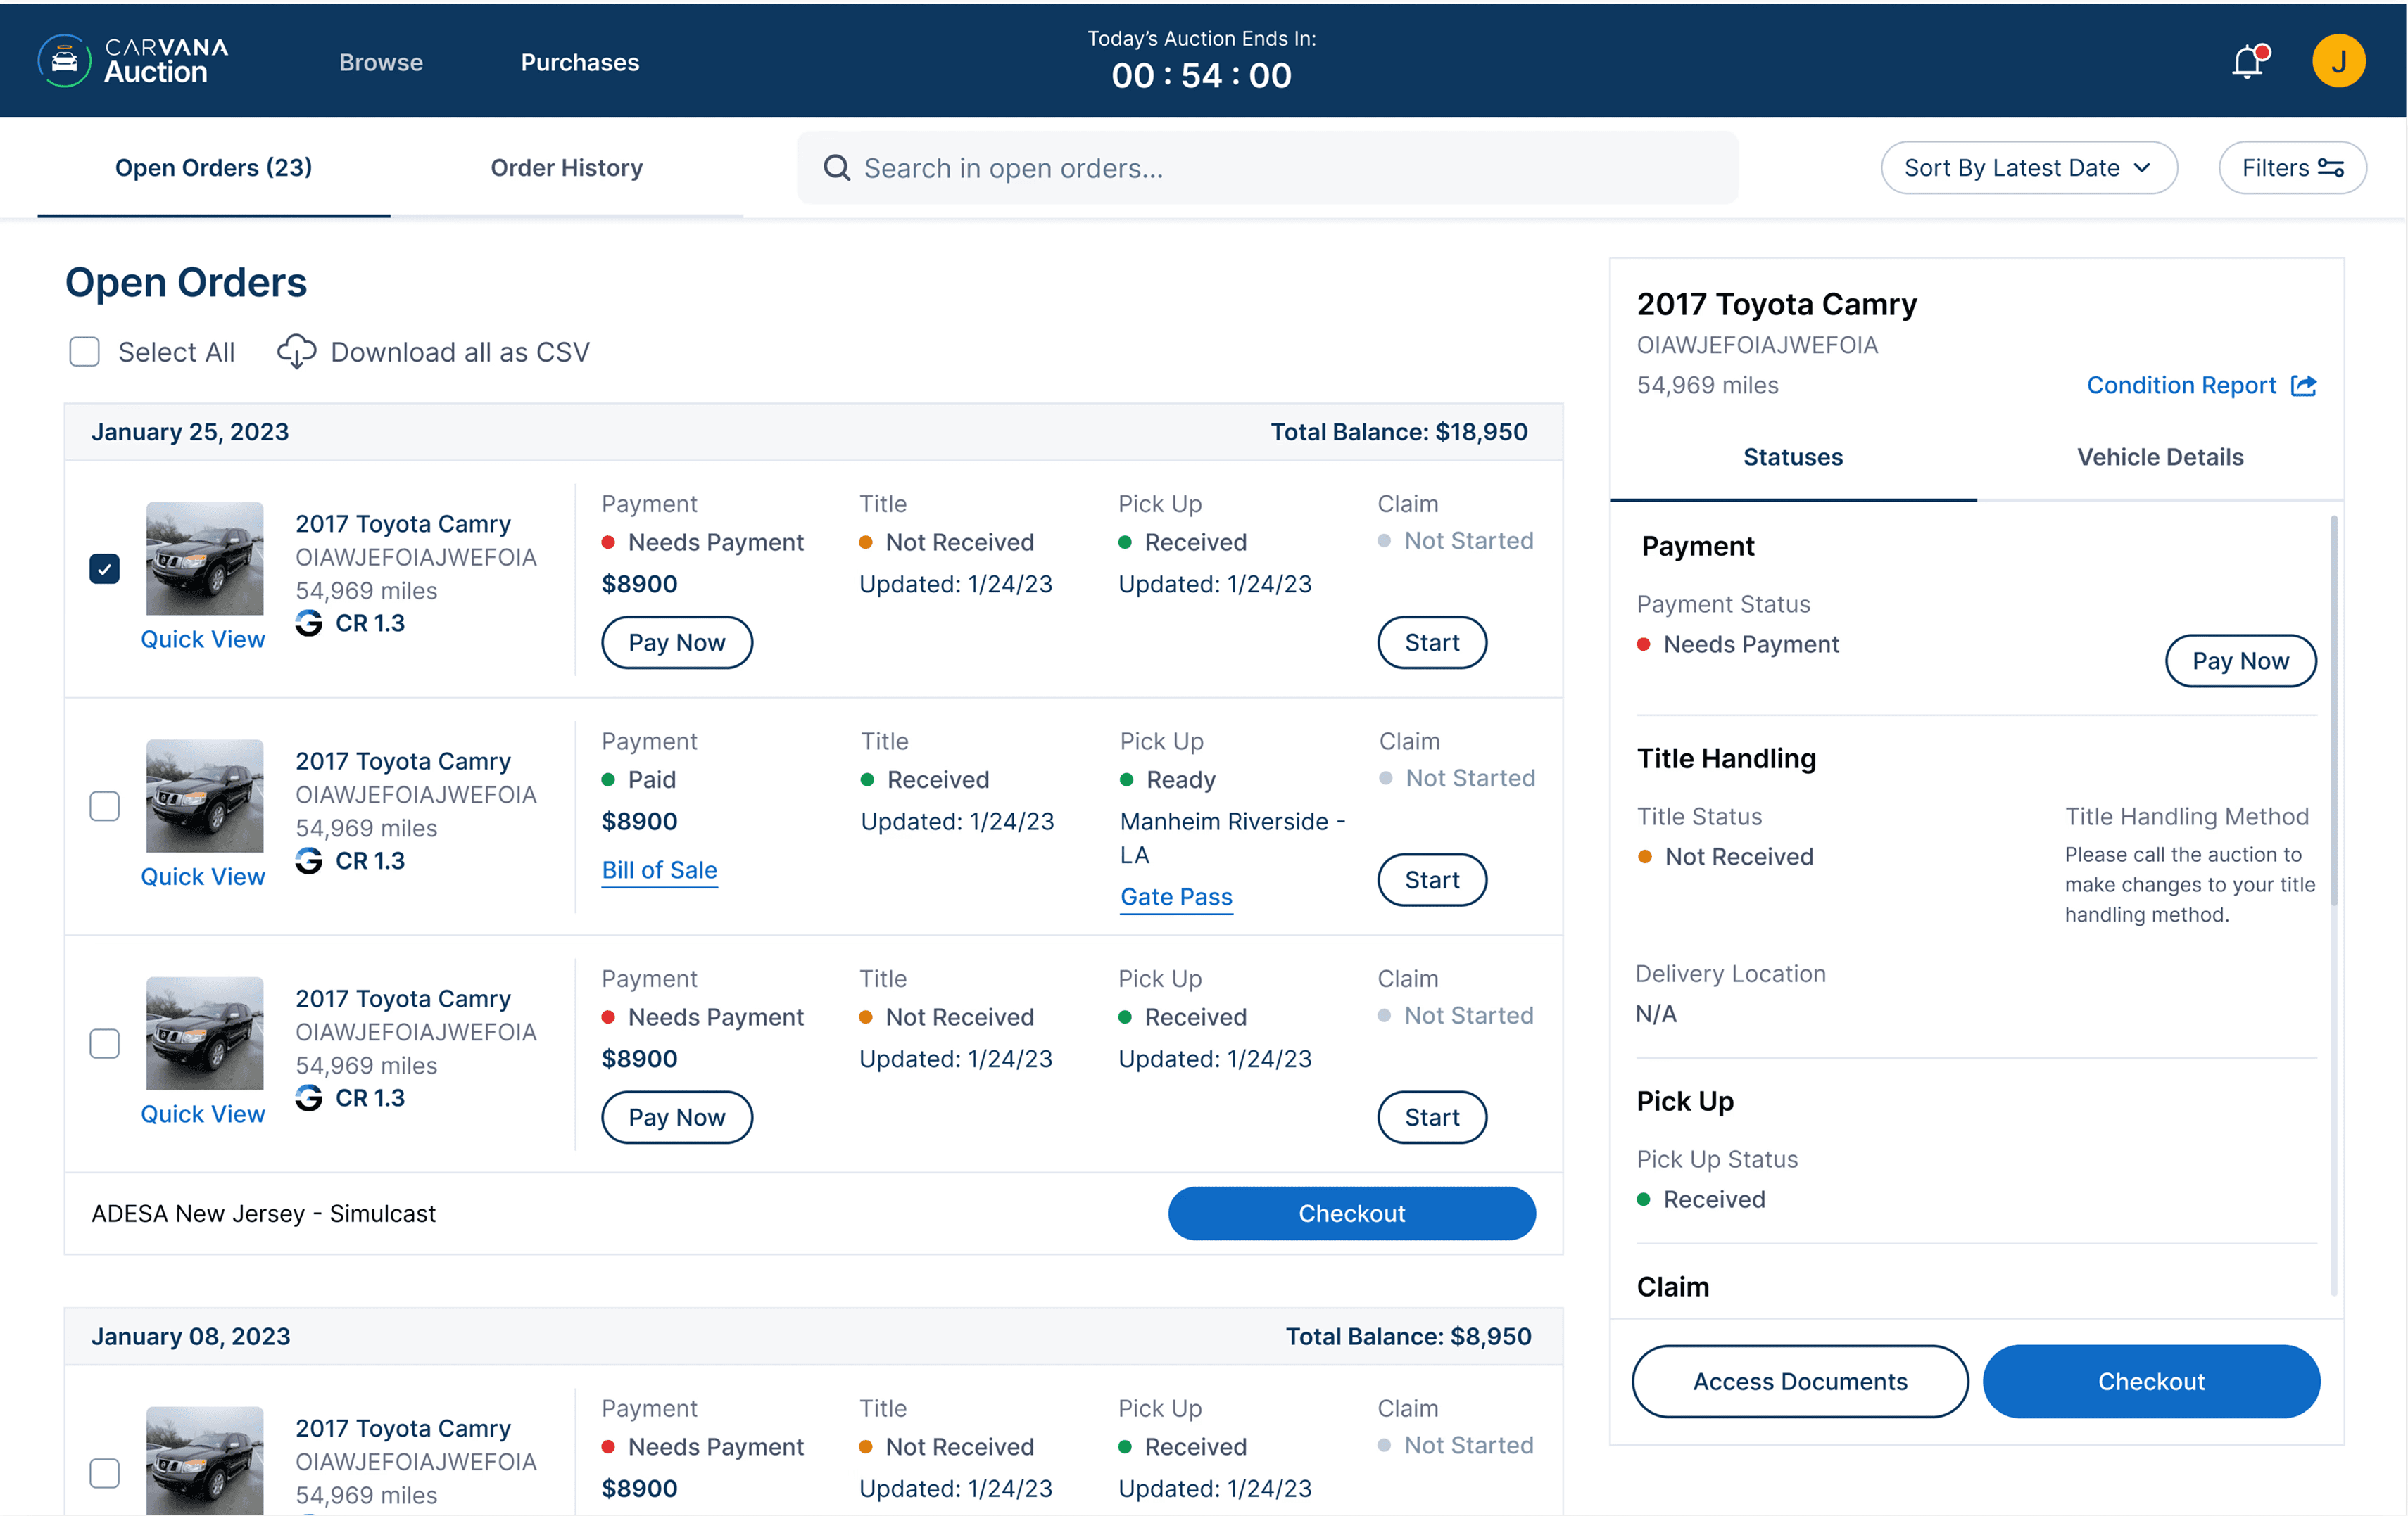Click the download cloud icon for CSV
2408x1516 pixels.
296,352
